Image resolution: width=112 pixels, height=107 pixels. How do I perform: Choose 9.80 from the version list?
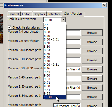(x=55, y=86)
